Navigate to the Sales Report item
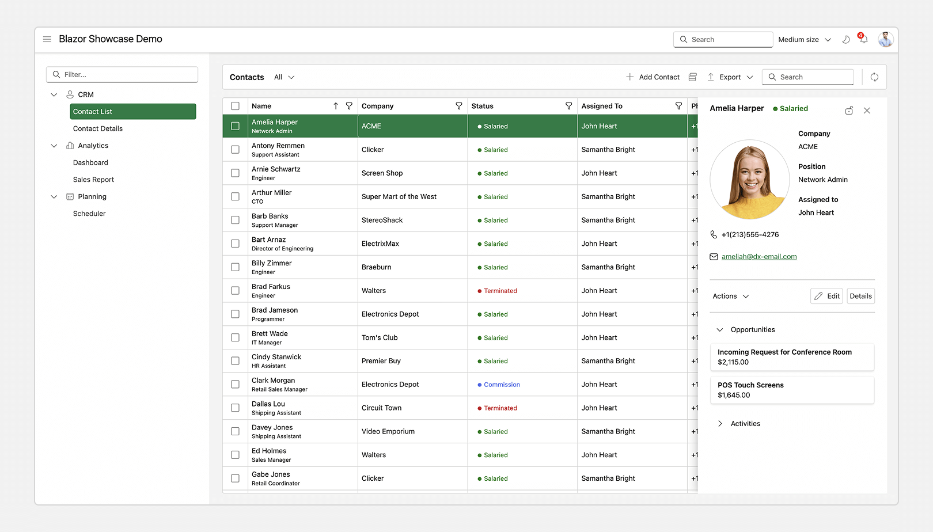933x532 pixels. (x=93, y=179)
